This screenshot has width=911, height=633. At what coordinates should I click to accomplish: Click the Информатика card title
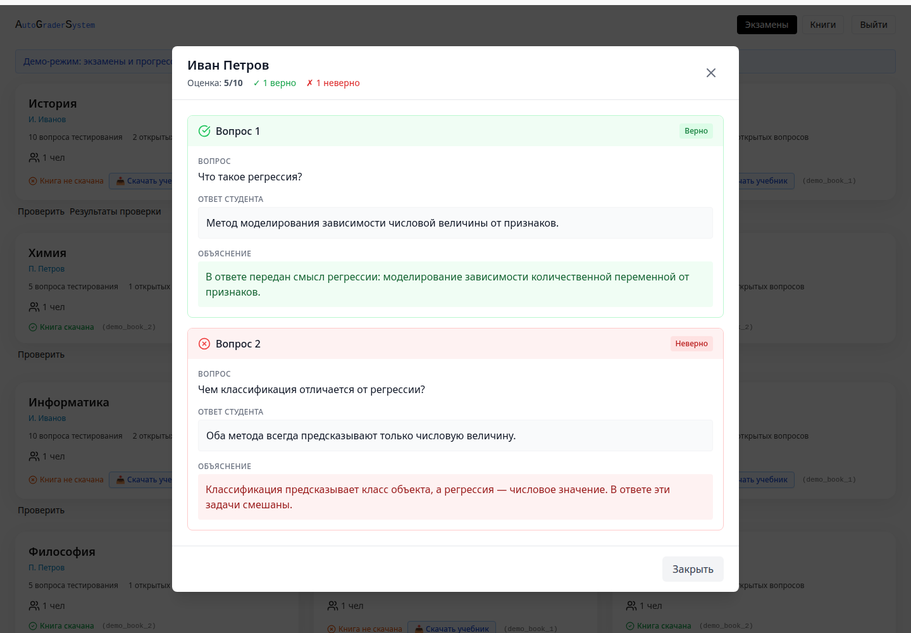(x=69, y=403)
